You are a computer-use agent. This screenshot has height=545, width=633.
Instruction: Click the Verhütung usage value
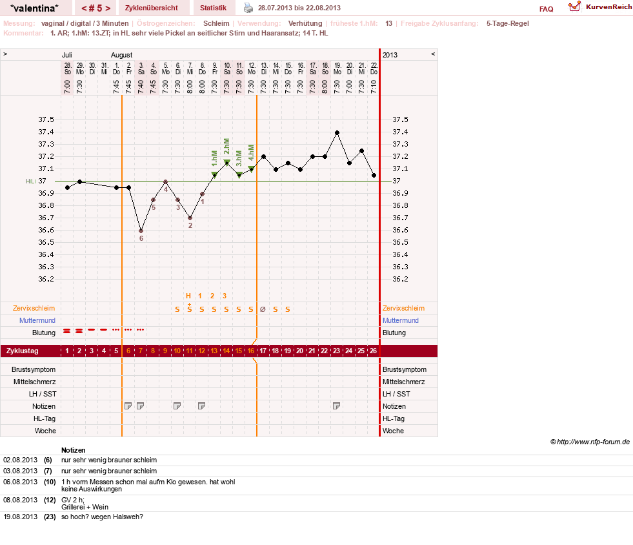coord(305,23)
